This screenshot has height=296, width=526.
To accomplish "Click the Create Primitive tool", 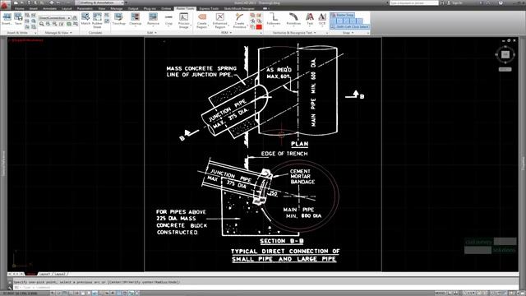I will (x=239, y=20).
